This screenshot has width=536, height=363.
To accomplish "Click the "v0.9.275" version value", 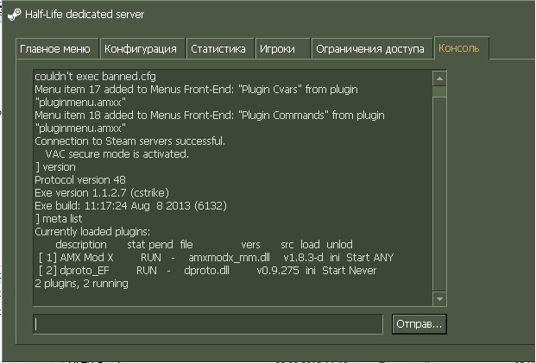I will point(278,270).
